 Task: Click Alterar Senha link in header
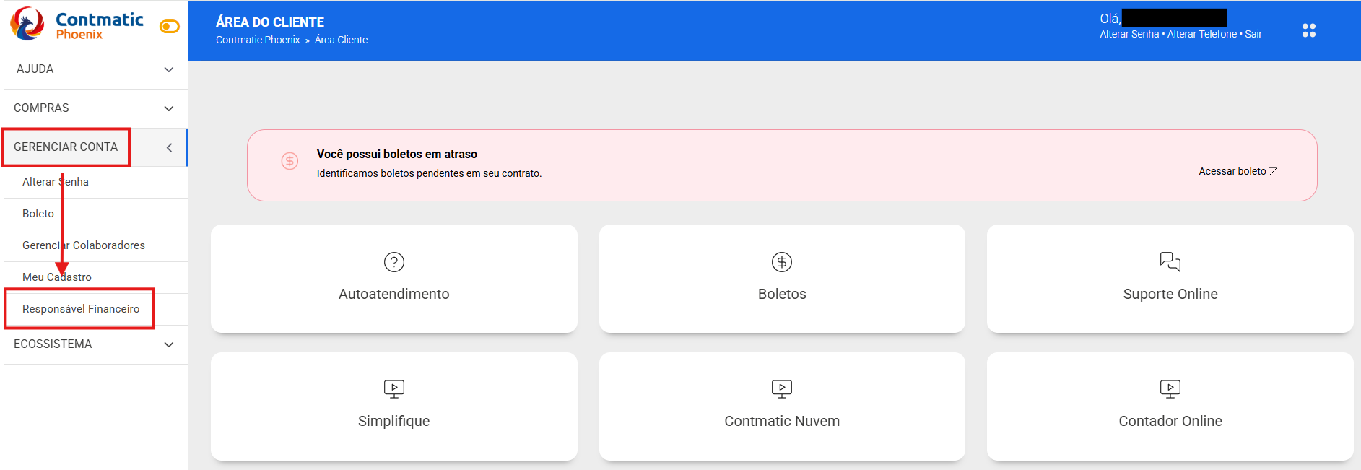click(x=1129, y=34)
